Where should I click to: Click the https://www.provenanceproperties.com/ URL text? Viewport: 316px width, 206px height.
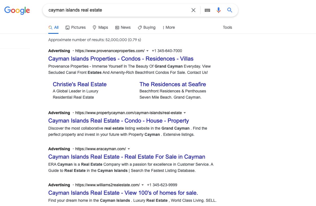pyautogui.click(x=110, y=51)
